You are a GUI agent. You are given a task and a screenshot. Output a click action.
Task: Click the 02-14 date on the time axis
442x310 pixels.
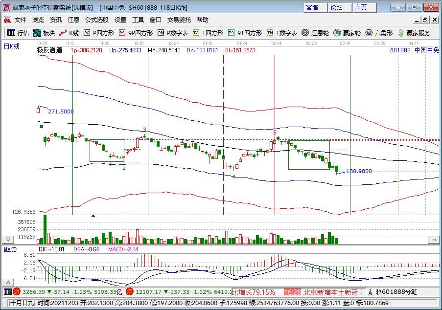coord(276,44)
